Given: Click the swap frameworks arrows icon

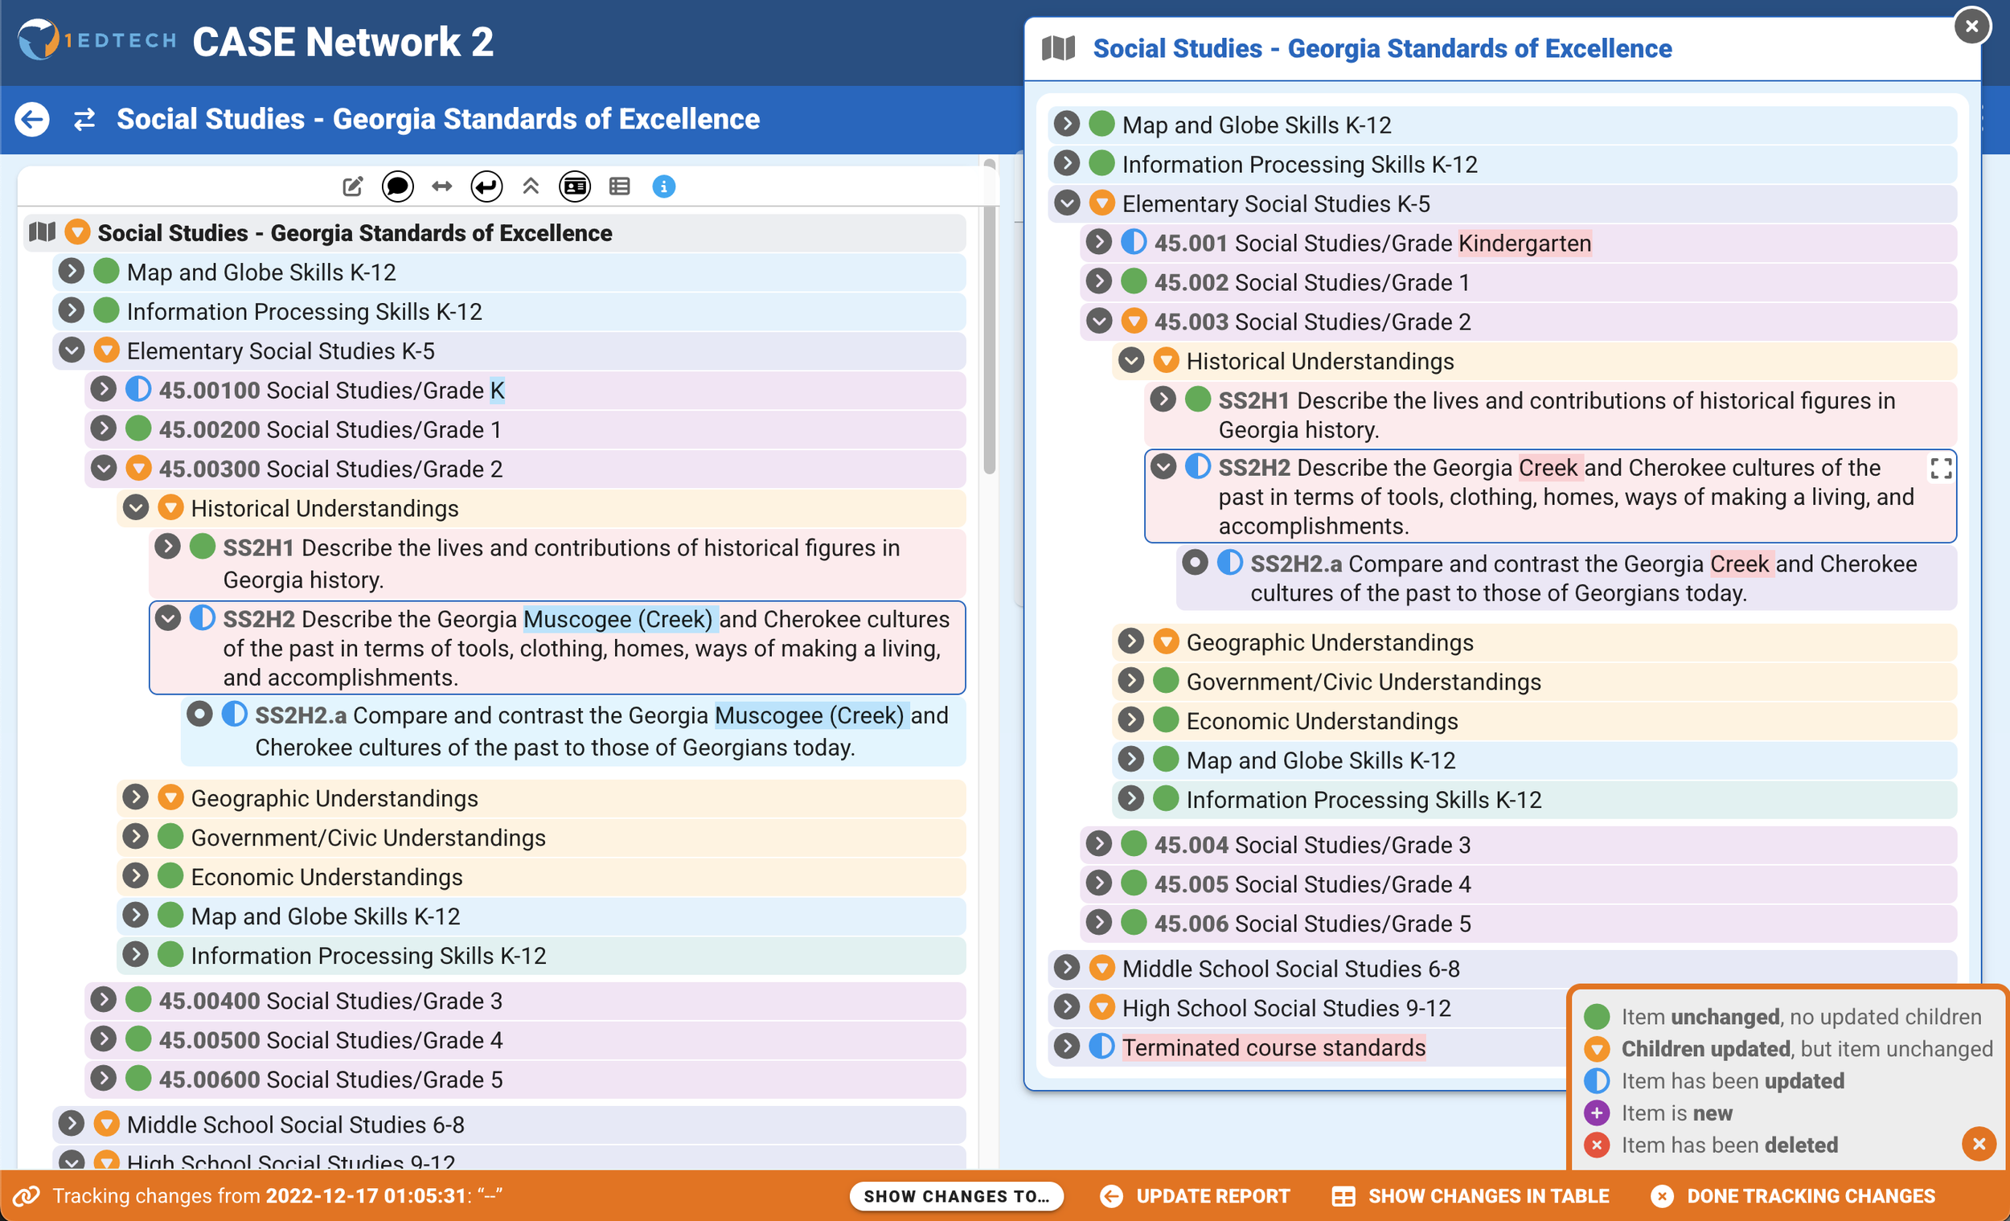Looking at the screenshot, I should tap(84, 120).
